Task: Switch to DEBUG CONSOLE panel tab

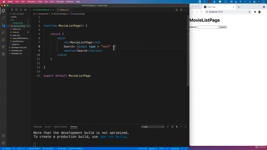Action: click(60, 127)
